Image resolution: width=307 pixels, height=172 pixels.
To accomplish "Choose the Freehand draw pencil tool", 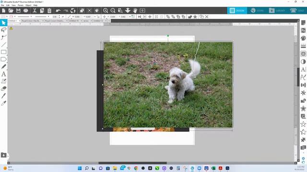I will click(x=3, y=66).
